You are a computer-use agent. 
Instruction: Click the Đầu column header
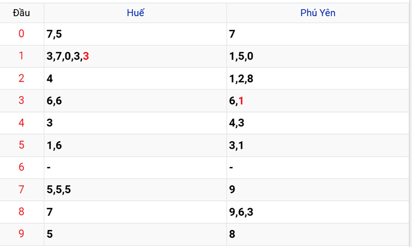pyautogui.click(x=21, y=13)
